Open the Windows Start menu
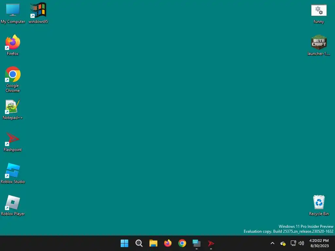The width and height of the screenshot is (335, 251). coord(124,243)
